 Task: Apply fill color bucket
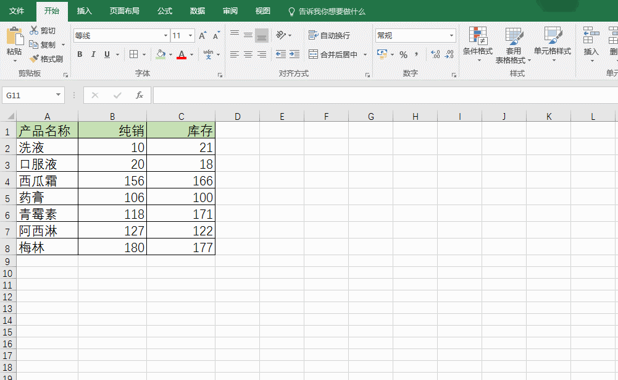coord(161,54)
